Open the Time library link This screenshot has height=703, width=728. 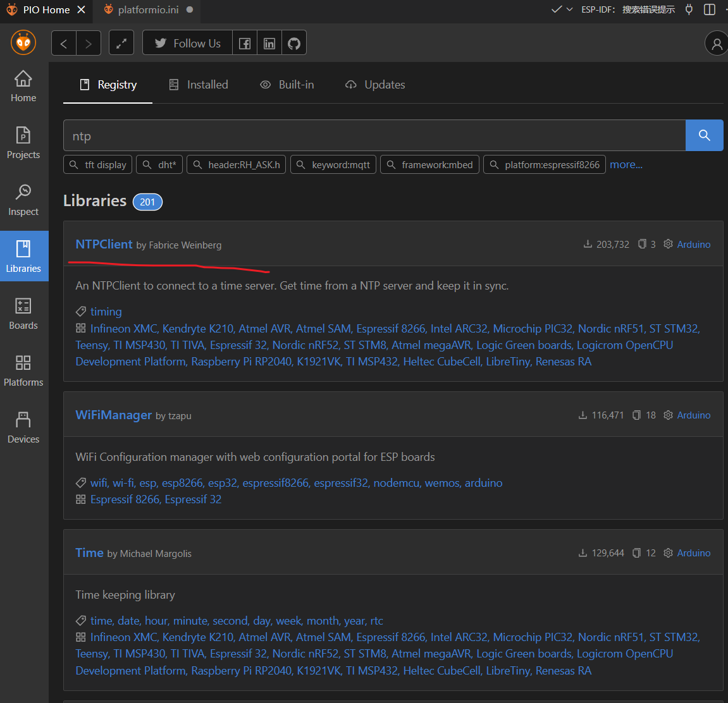(x=90, y=553)
